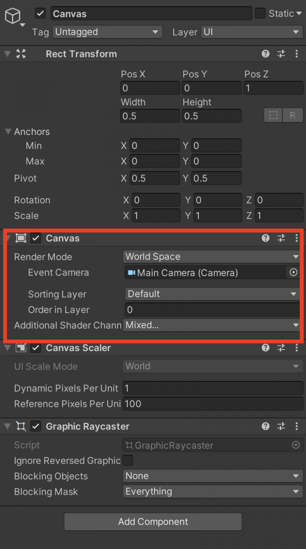Click the Rect Transform help icon
306x549 pixels.
[265, 54]
